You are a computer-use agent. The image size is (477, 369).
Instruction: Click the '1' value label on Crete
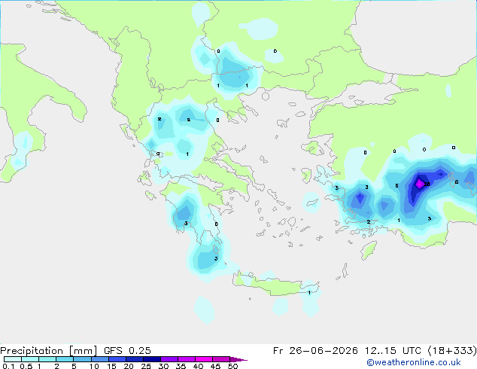309,293
